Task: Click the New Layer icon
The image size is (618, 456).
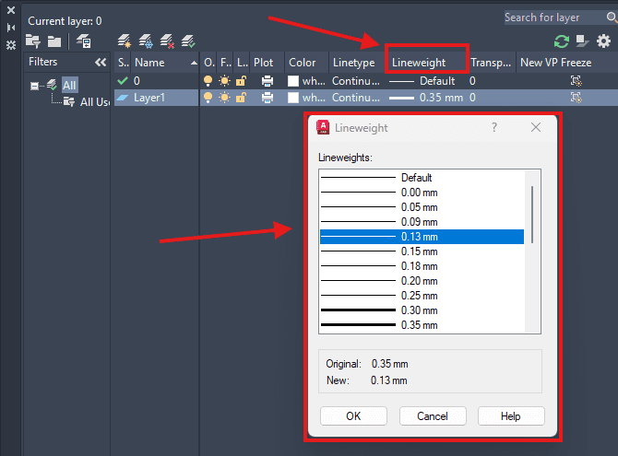Action: pyautogui.click(x=125, y=41)
